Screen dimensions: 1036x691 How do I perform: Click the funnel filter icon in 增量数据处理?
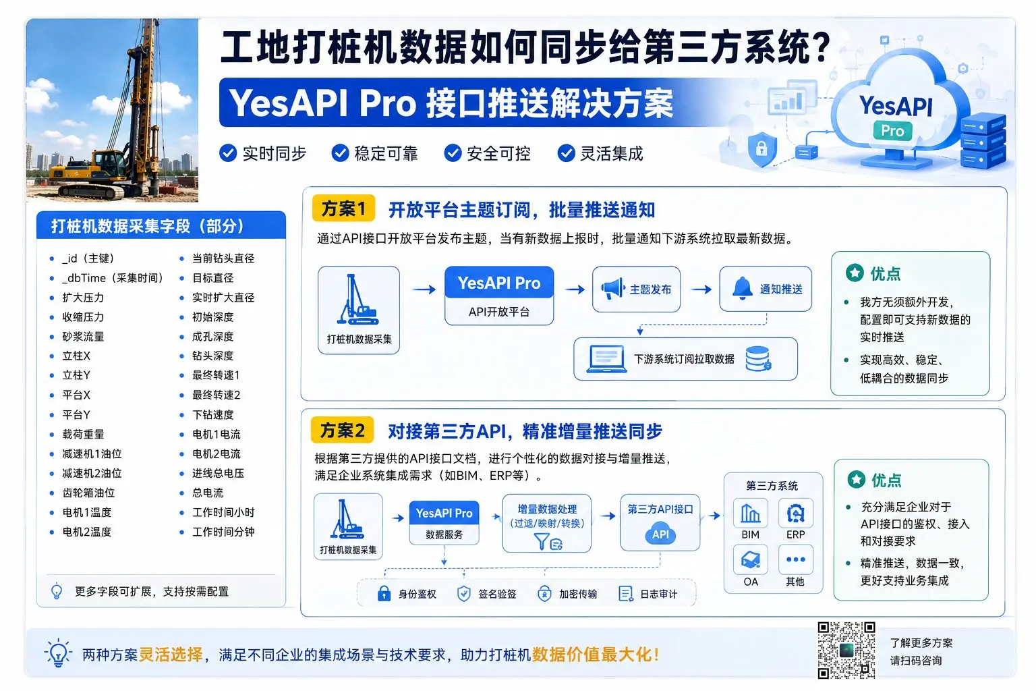(541, 541)
